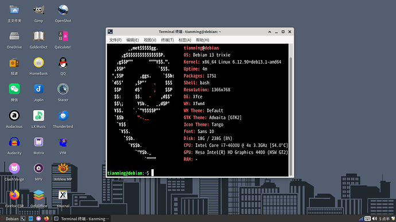
Task: Click the panel clock showing 5点半
Action: pos(384,219)
